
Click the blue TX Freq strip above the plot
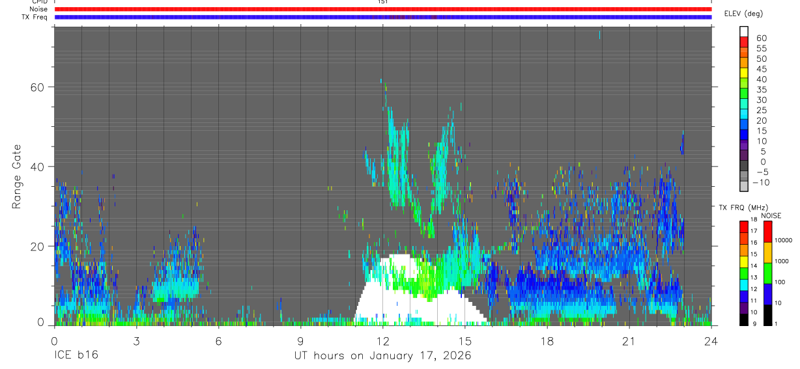(382, 17)
